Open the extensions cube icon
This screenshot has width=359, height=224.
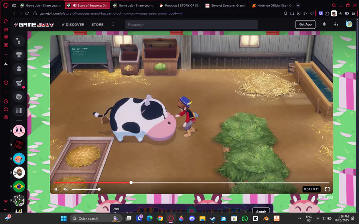pyautogui.click(x=327, y=14)
